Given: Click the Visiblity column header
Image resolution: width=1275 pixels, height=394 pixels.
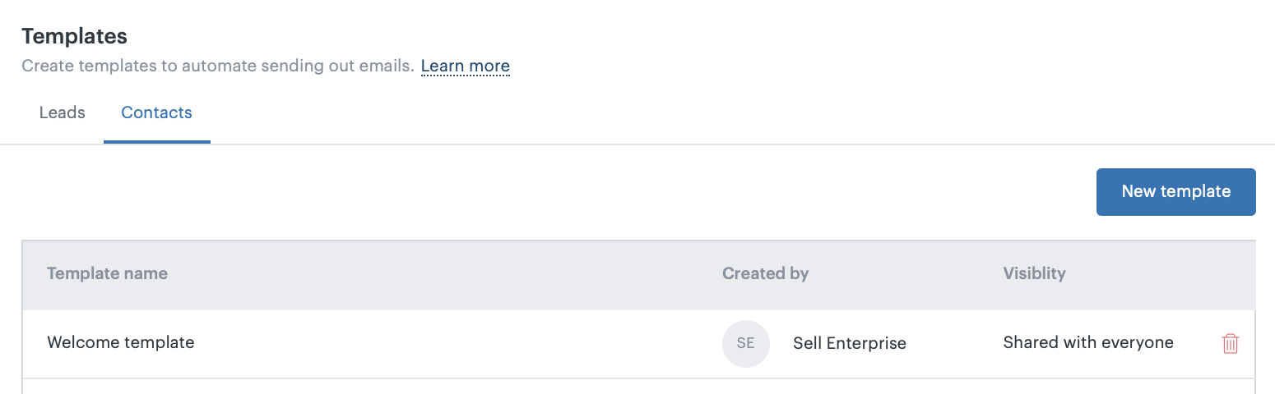Looking at the screenshot, I should (x=1034, y=273).
